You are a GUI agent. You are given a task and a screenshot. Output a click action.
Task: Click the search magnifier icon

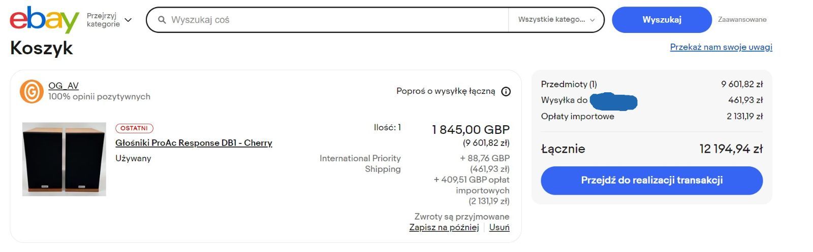(x=162, y=20)
